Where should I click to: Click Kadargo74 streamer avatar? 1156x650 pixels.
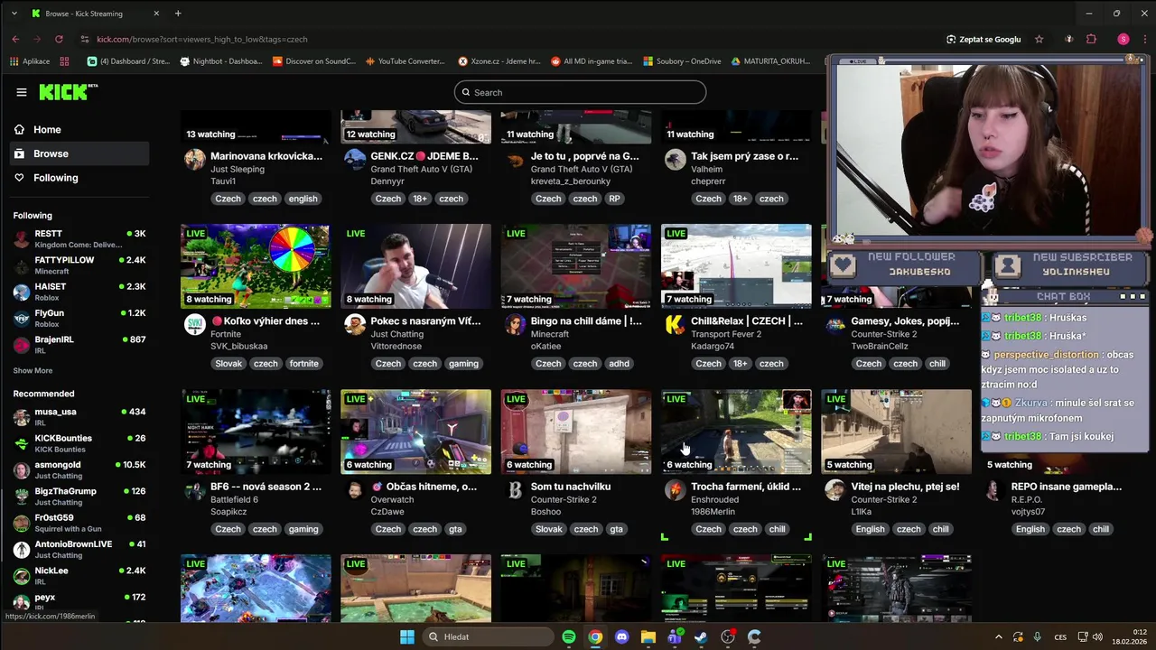pyautogui.click(x=675, y=325)
